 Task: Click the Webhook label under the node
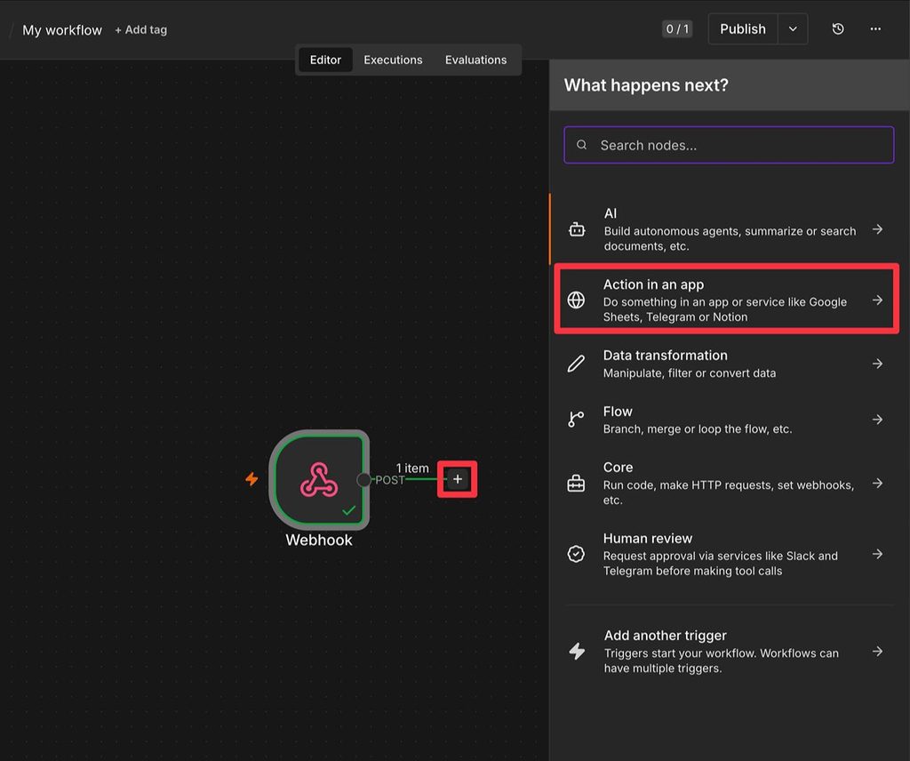pyautogui.click(x=319, y=540)
